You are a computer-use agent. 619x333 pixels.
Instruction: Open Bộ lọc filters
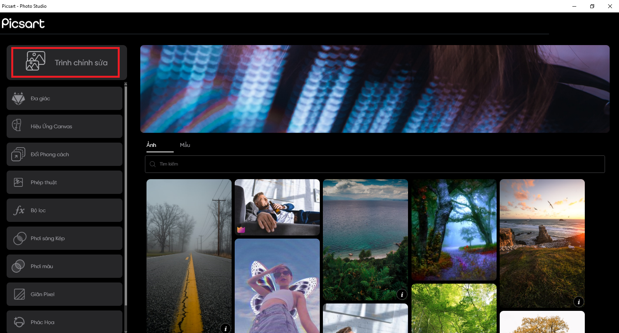pos(65,210)
